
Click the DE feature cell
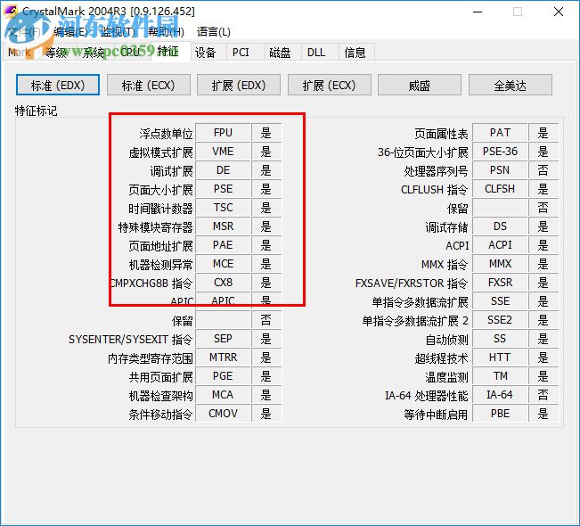tap(223, 170)
